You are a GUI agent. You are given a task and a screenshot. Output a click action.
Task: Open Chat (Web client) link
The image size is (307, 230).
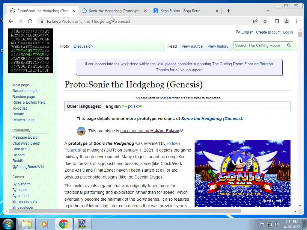click(x=26, y=143)
